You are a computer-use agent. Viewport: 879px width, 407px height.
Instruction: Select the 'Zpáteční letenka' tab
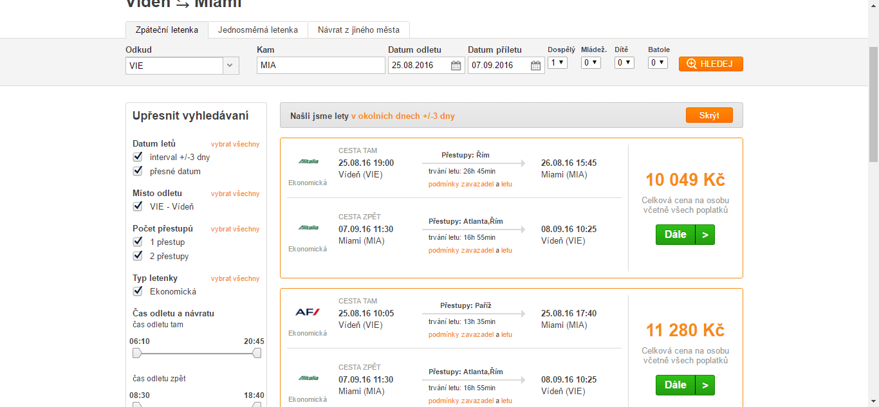coord(167,30)
